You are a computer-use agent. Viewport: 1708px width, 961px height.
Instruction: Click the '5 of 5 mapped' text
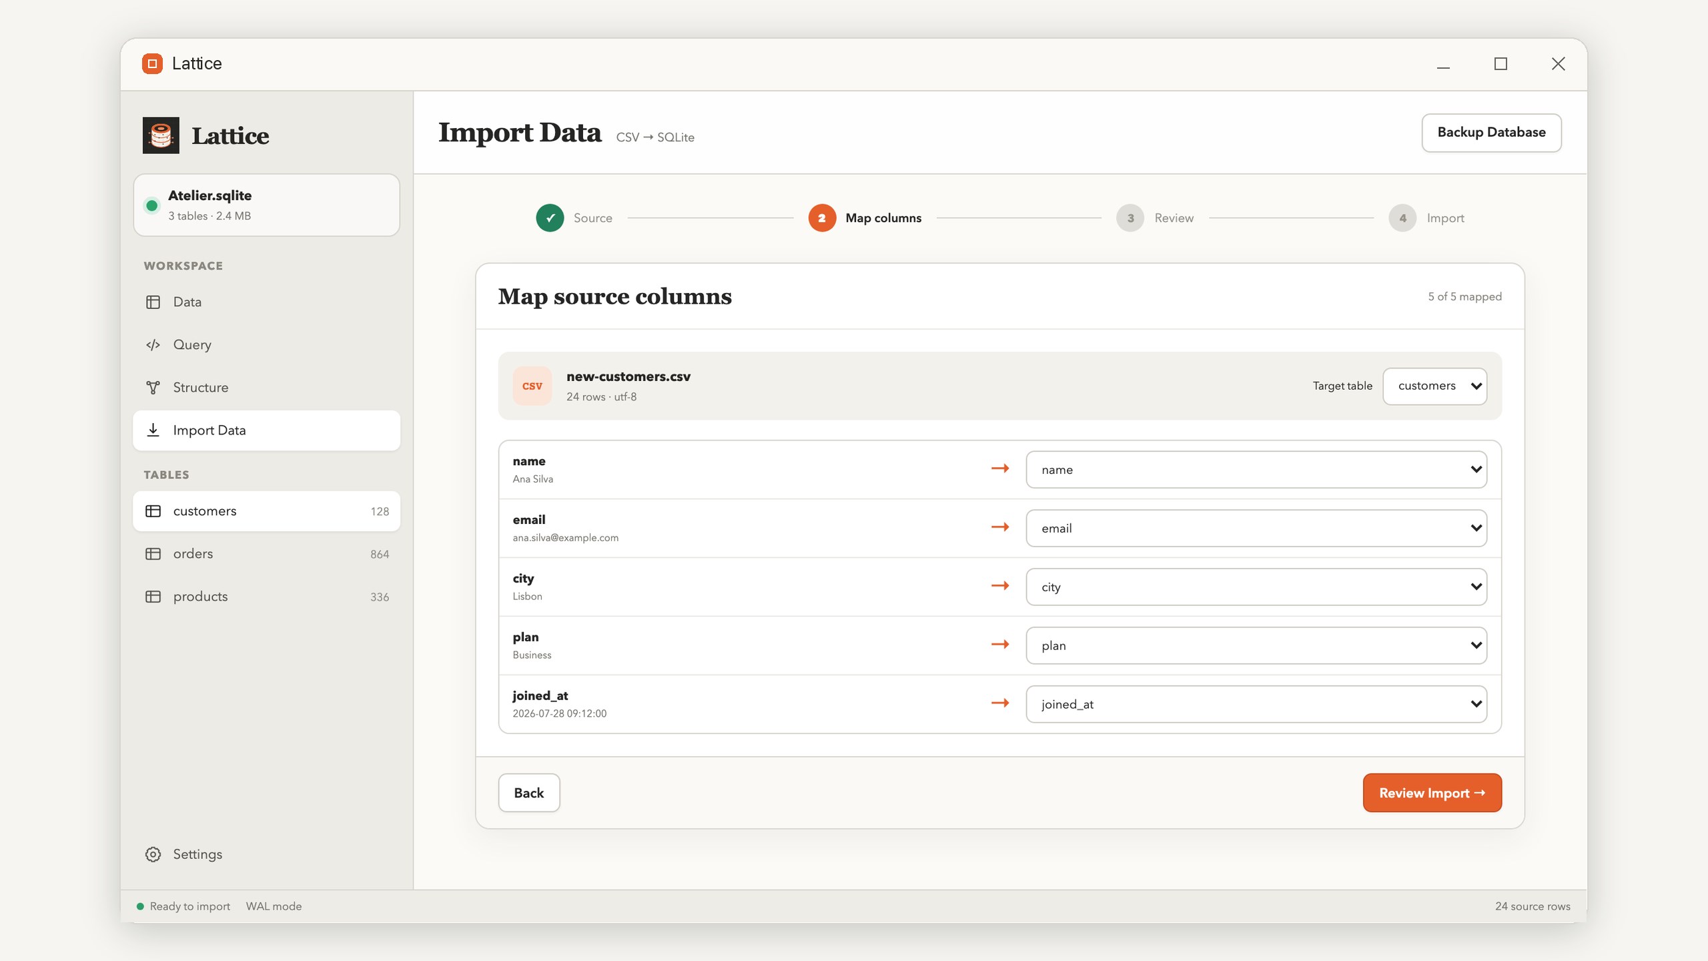coord(1464,296)
